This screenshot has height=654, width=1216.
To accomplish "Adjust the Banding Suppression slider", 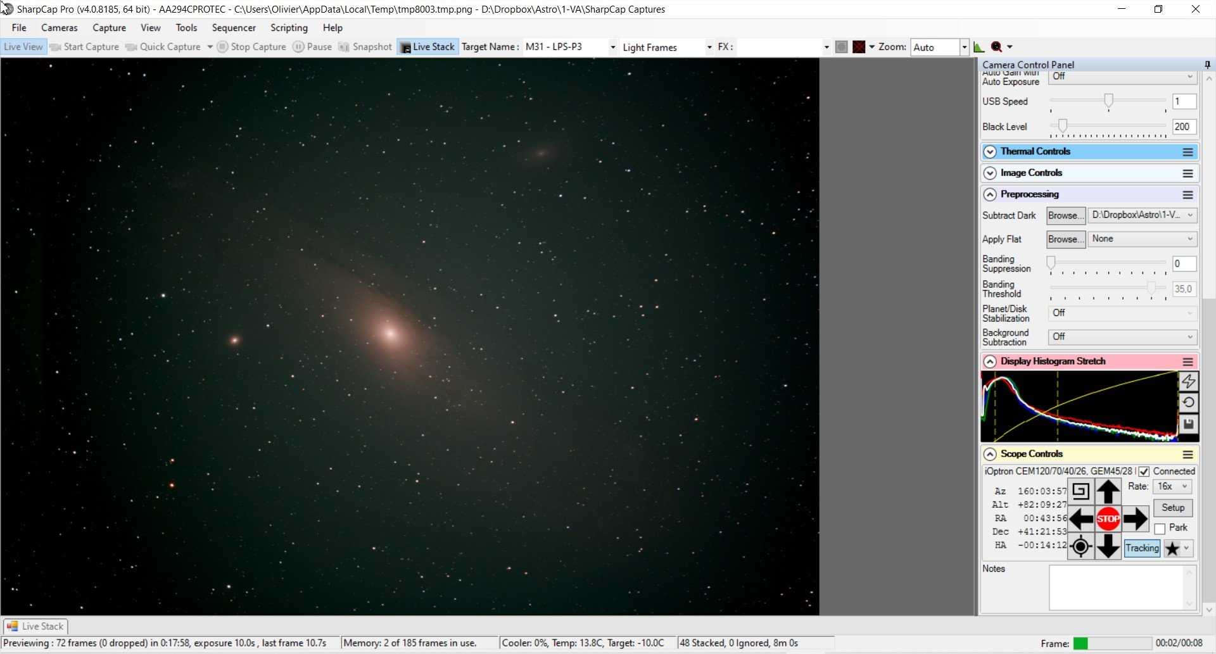I will point(1108,263).
